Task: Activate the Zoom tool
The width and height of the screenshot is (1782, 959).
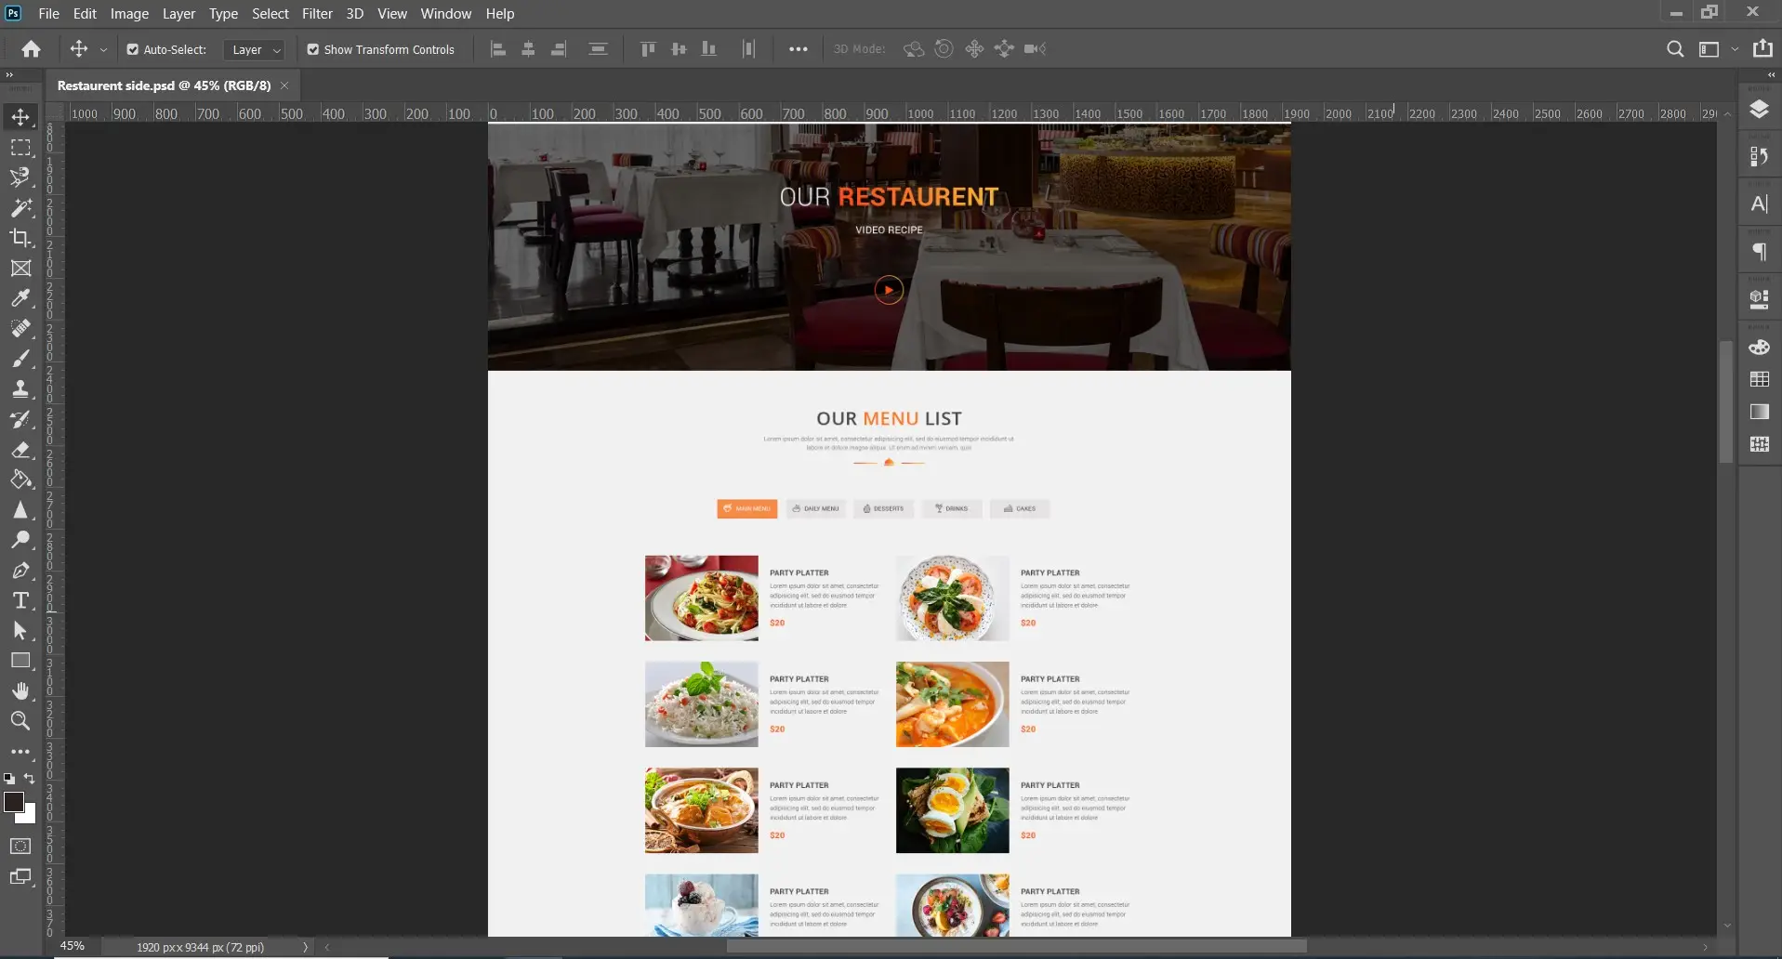Action: point(20,720)
